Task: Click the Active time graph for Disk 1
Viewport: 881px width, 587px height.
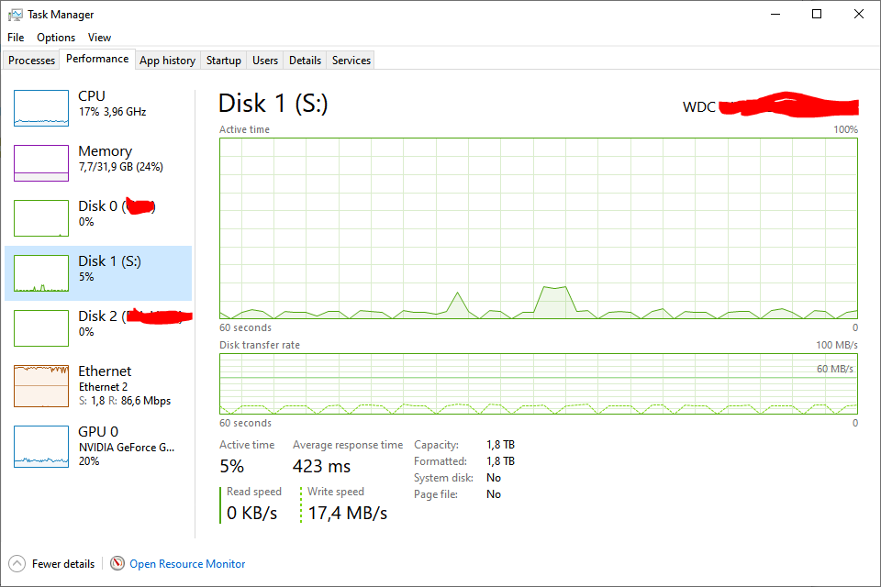Action: tap(537, 229)
